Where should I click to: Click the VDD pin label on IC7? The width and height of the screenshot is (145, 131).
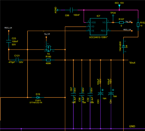(x=93, y=22)
